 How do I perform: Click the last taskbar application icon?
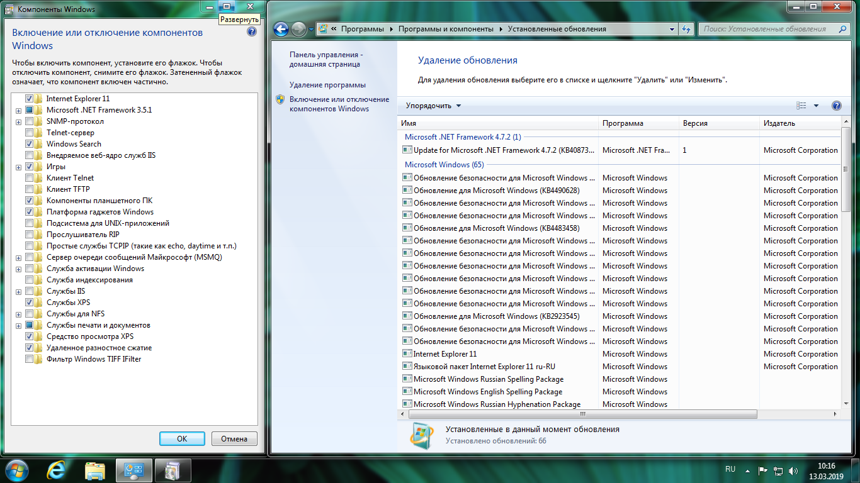[173, 470]
